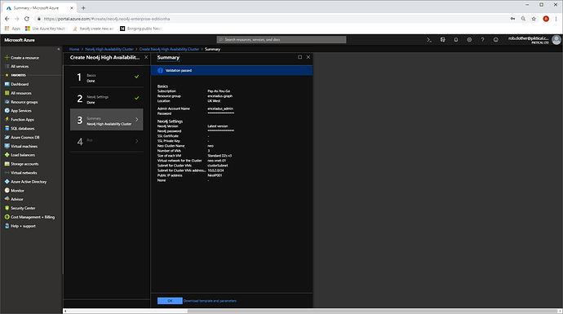
Task: Click the Azure Cosmos DB icon
Action: [7, 137]
